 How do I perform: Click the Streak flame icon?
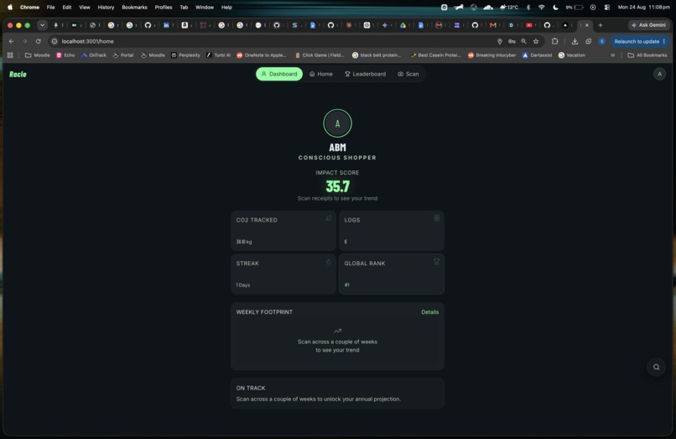(329, 262)
